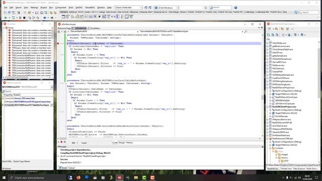Click the Save file toolbar icon
Image resolution: width=322 pixels, height=181 pixels.
point(37,13)
